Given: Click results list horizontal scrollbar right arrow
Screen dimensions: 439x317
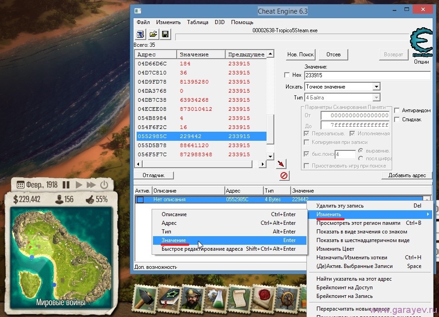Looking at the screenshot, I should coord(262,164).
